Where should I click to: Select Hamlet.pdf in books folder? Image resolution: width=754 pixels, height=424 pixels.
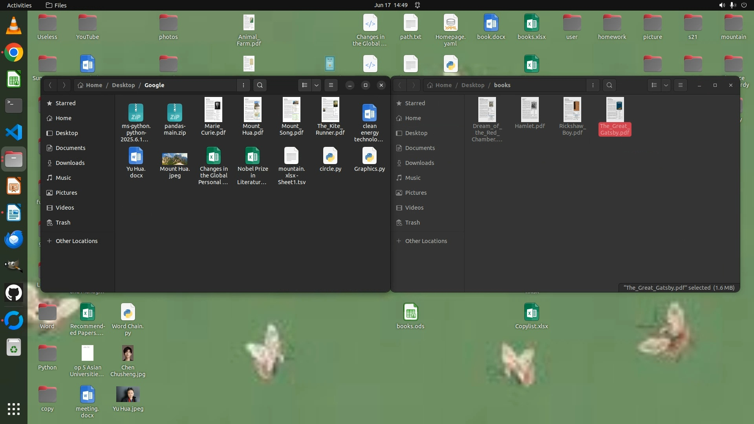click(530, 110)
